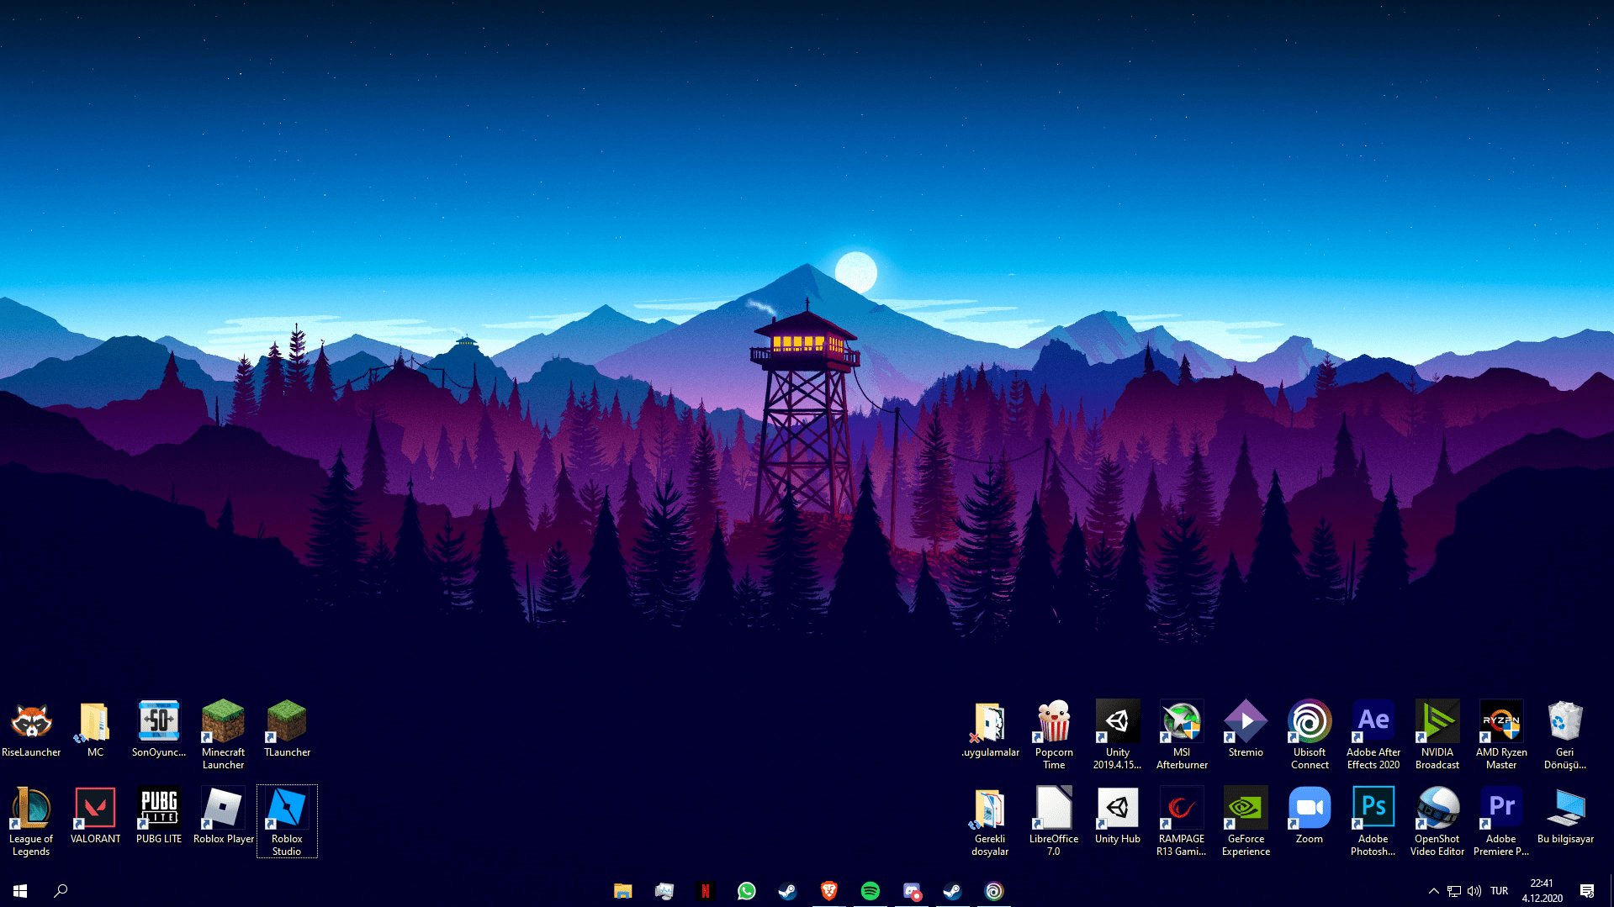This screenshot has width=1614, height=907.
Task: Click the Steam icon beside WhatsApp
Action: [x=787, y=890]
